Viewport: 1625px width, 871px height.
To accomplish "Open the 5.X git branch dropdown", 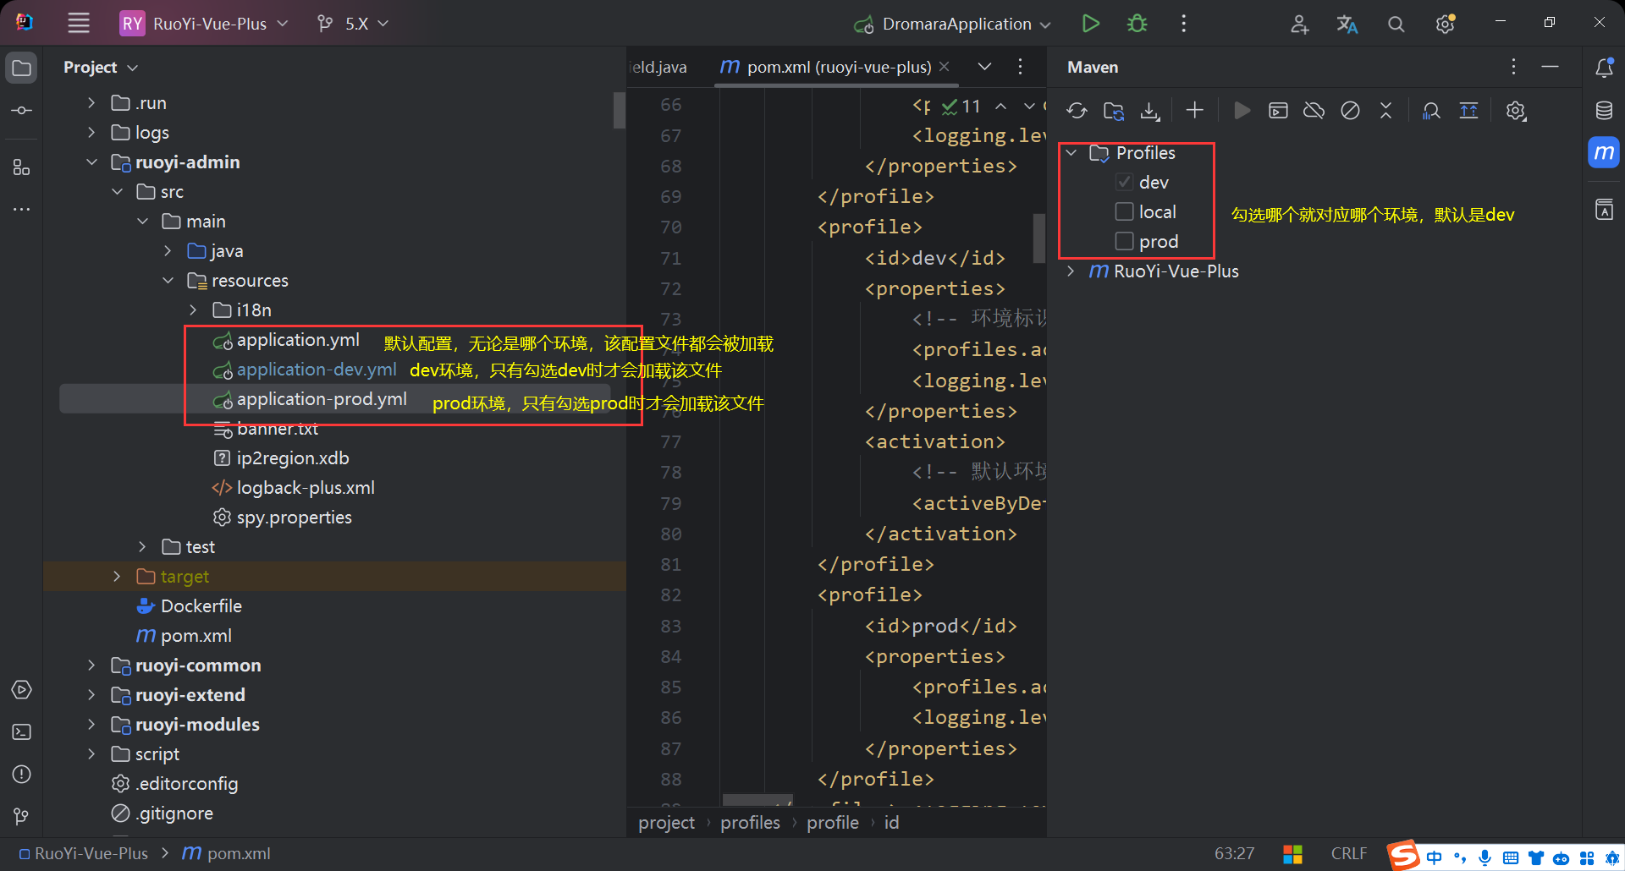I will click(354, 24).
